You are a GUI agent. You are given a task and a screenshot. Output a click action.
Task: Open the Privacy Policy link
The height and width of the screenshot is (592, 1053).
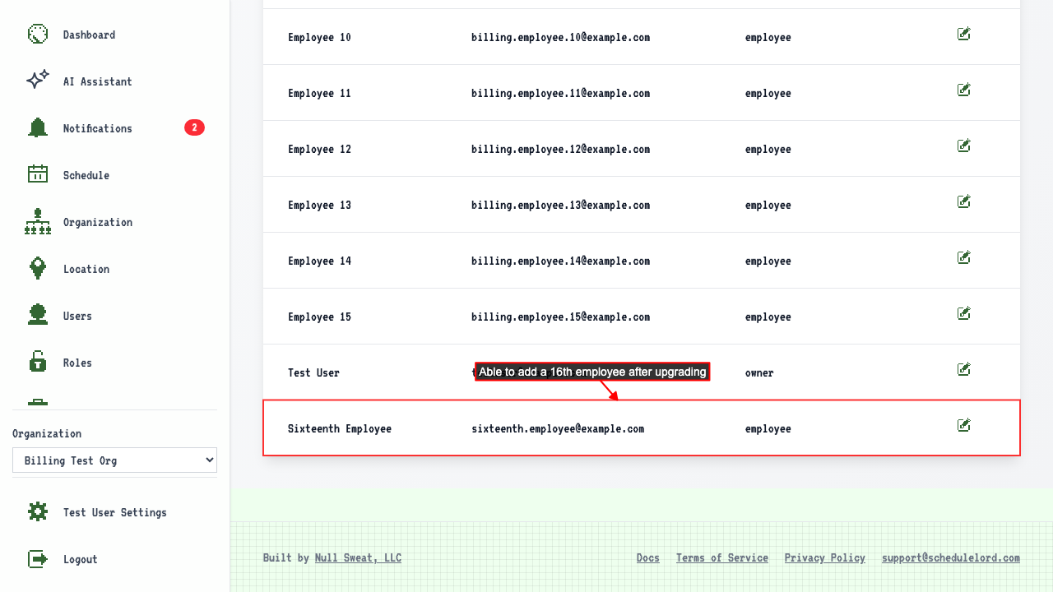tap(825, 557)
